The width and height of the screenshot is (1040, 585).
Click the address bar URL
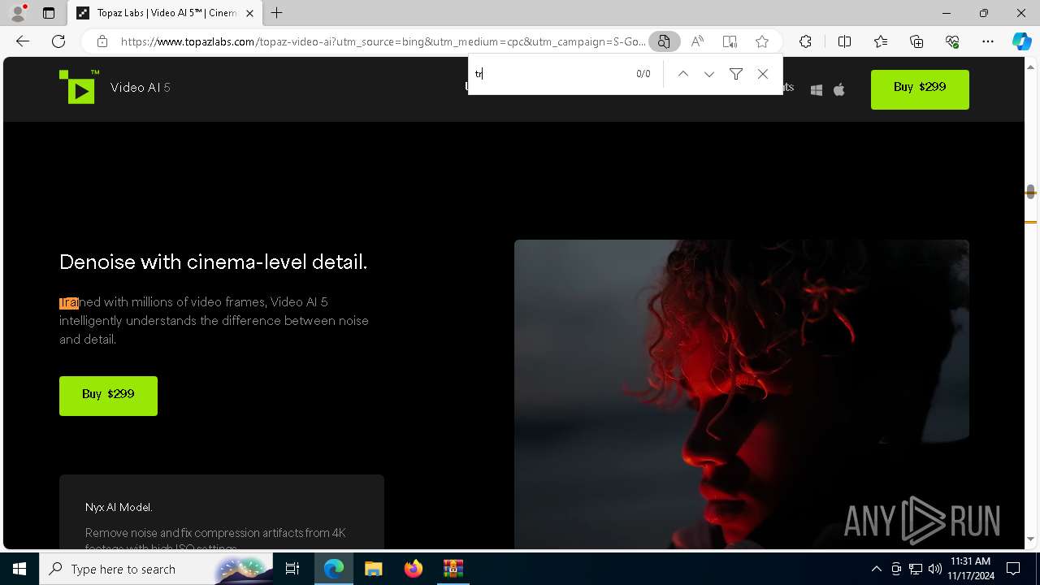click(382, 41)
